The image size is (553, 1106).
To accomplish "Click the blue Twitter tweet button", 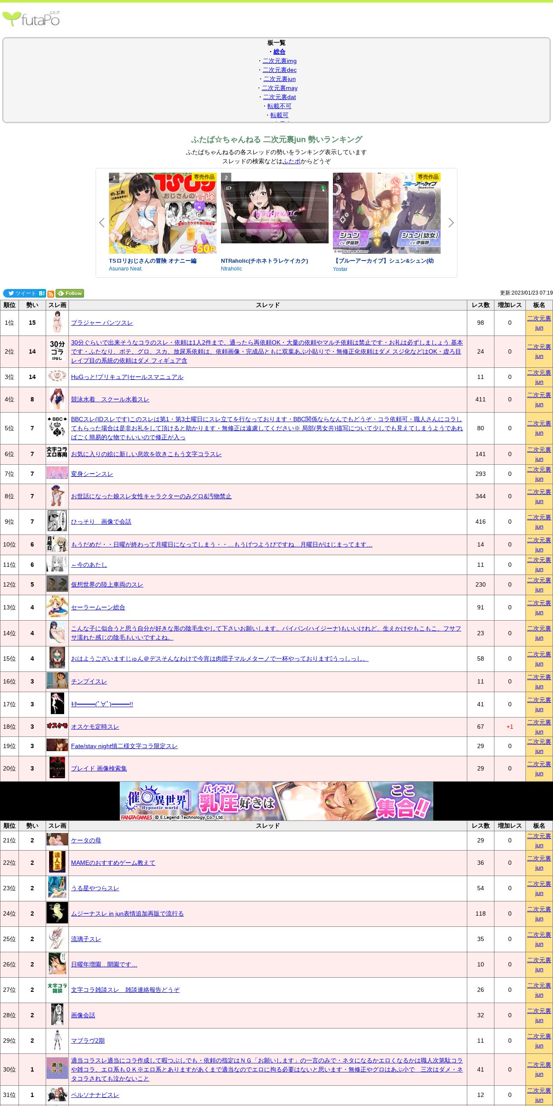I will tap(20, 293).
